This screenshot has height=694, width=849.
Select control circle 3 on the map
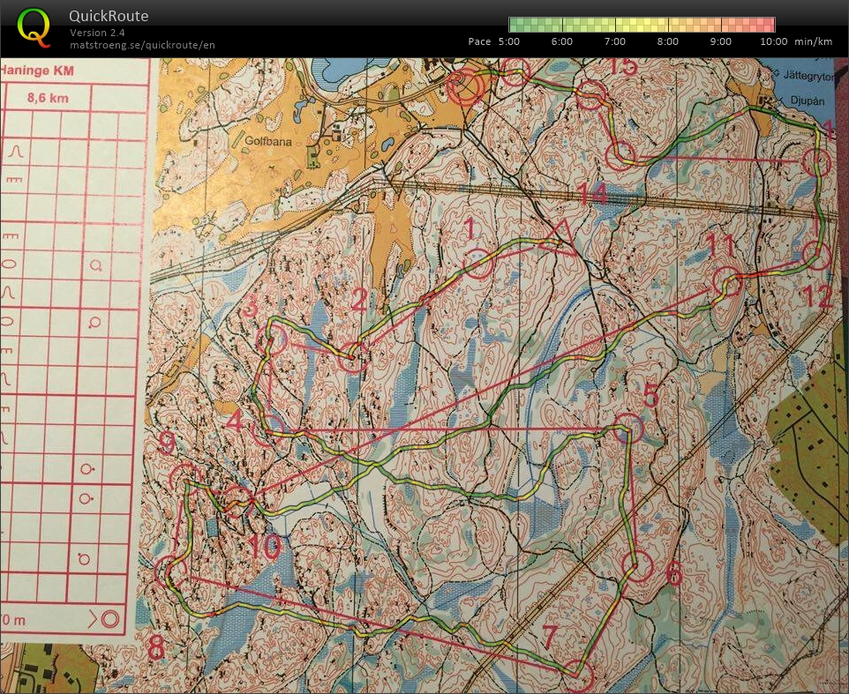[x=272, y=340]
